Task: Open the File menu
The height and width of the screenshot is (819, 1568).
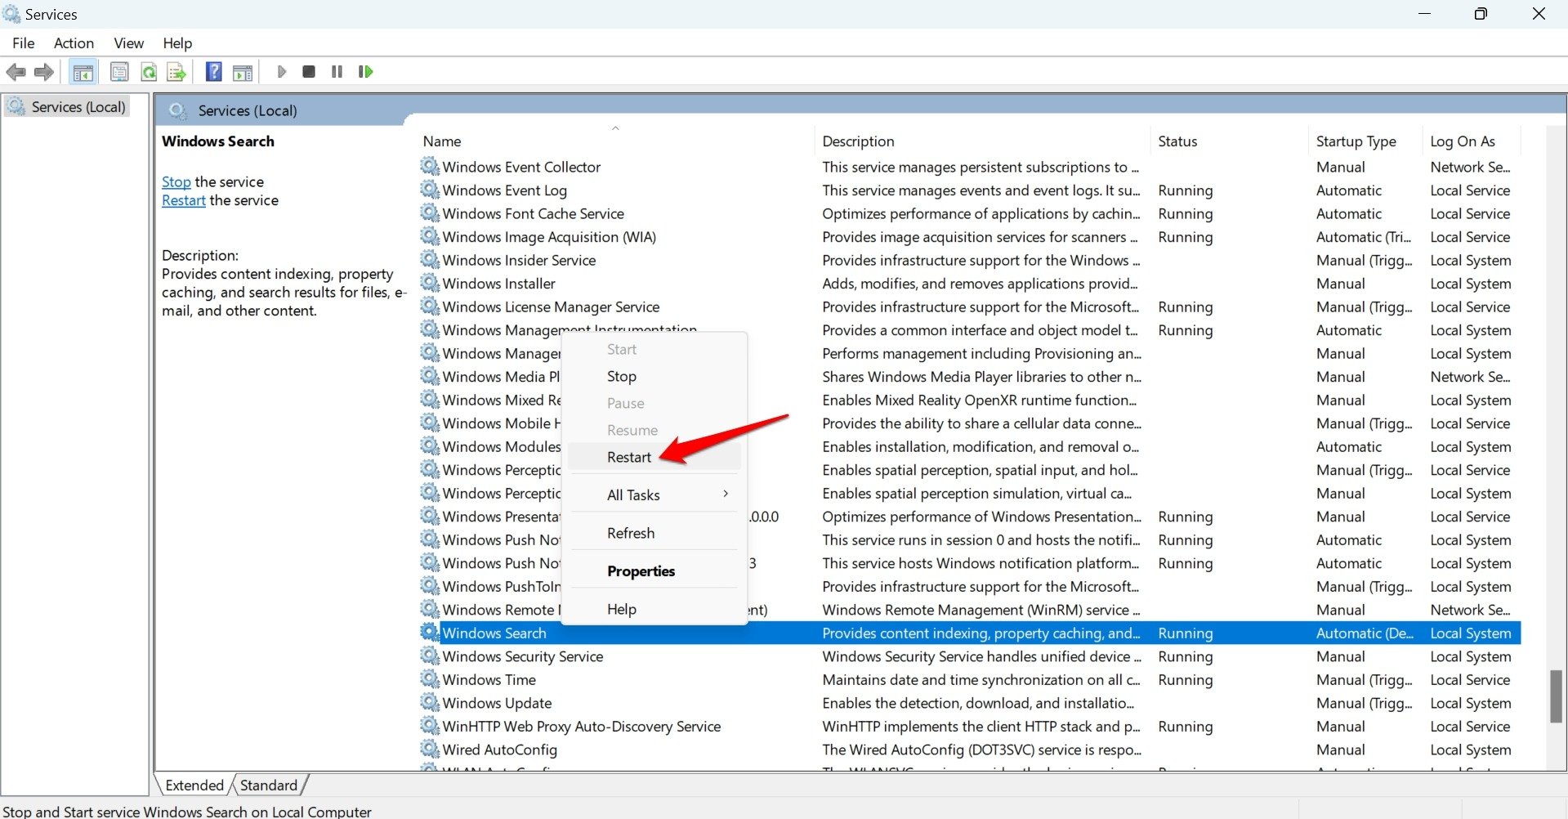Action: [x=24, y=43]
